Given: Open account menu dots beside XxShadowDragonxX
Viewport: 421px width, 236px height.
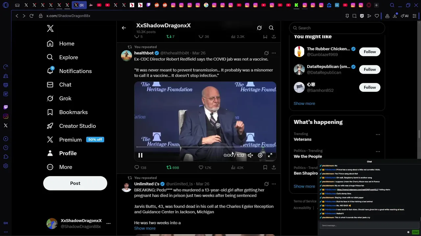Looking at the screenshot, I should click(x=108, y=224).
